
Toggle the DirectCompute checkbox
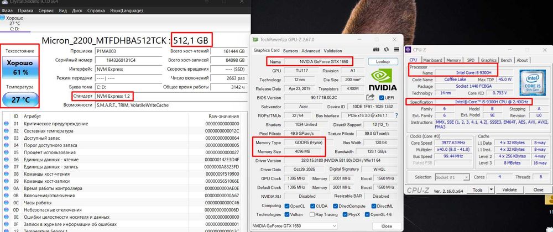[x=336, y=206]
